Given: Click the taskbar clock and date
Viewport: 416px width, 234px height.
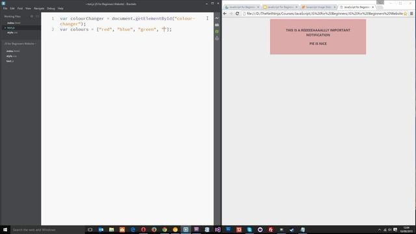Looking at the screenshot, I should point(406,229).
